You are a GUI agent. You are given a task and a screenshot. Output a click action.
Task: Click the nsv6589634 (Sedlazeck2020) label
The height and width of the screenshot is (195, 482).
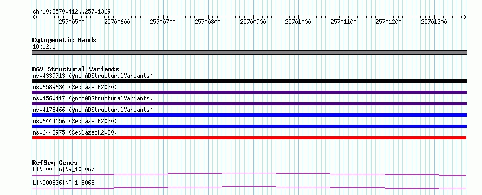(x=75, y=87)
